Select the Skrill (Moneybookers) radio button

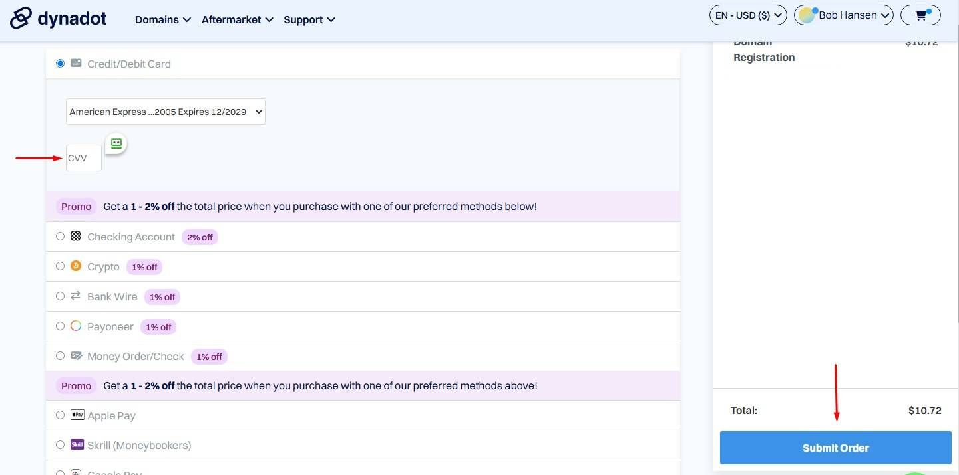tap(61, 444)
